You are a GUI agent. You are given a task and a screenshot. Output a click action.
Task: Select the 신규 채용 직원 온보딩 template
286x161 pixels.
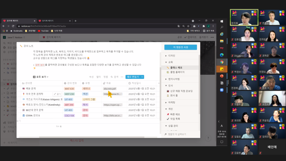pyautogui.click(x=180, y=91)
